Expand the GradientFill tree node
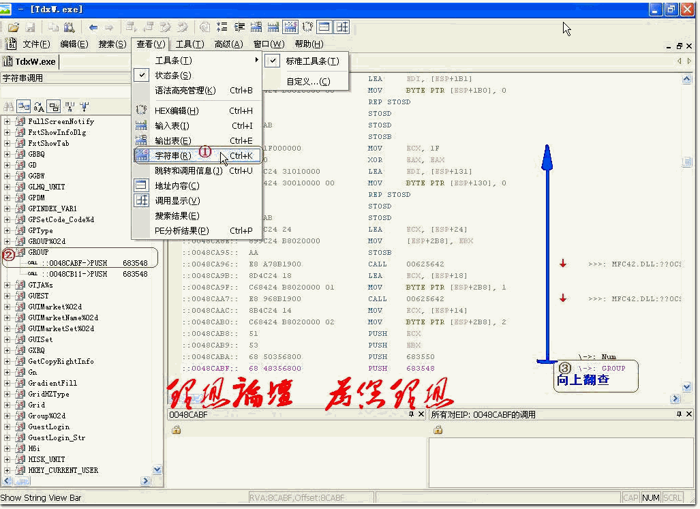The image size is (700, 509). [7, 383]
